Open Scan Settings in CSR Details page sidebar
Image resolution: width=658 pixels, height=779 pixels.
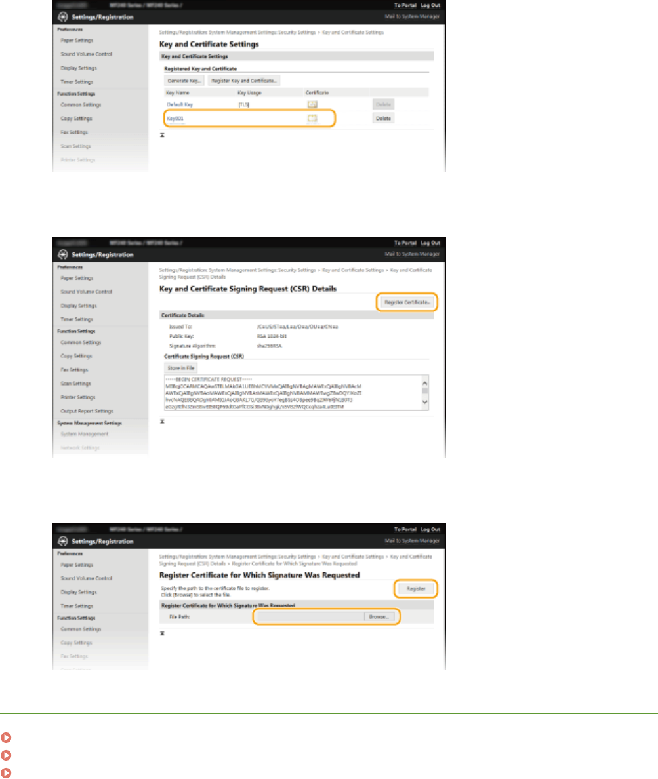click(75, 384)
